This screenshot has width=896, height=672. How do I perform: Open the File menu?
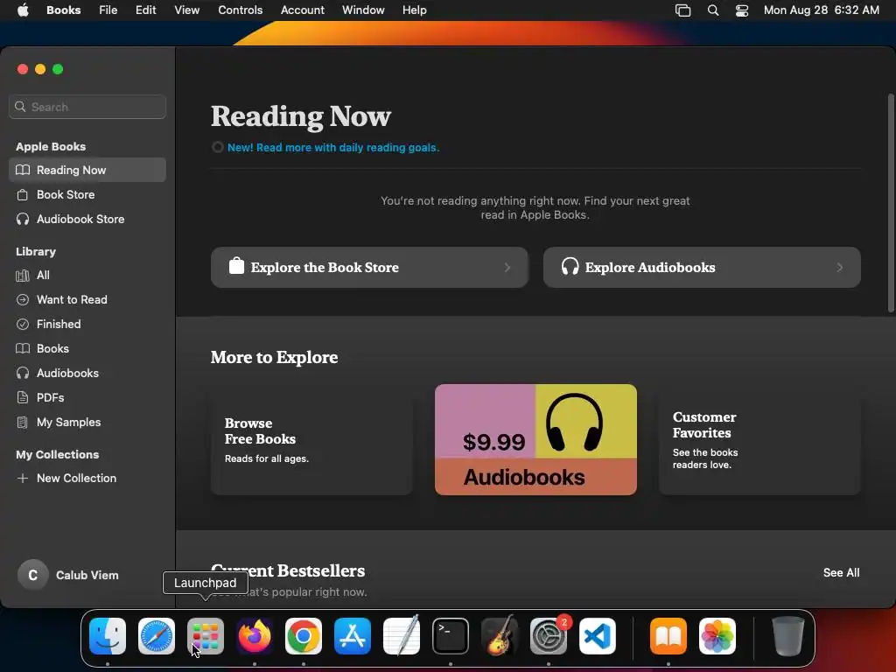[108, 10]
